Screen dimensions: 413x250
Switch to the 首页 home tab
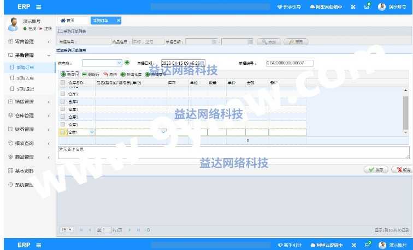(73, 21)
